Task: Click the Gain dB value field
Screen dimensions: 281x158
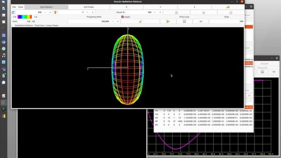Action: click(x=25, y=22)
